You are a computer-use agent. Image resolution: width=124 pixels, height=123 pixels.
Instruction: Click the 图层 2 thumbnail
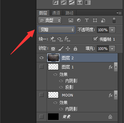click(53, 58)
